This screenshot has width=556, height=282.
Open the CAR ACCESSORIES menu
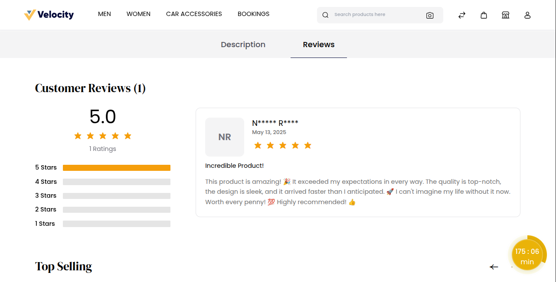194,14
